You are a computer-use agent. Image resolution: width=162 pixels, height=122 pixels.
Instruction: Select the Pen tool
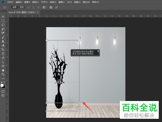coord(3,58)
